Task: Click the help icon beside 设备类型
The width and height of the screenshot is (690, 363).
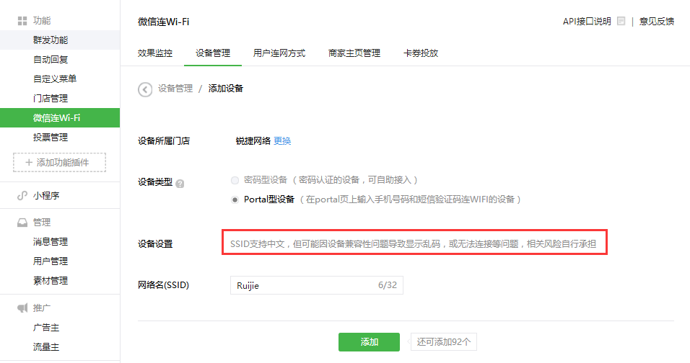Action: pos(180,184)
